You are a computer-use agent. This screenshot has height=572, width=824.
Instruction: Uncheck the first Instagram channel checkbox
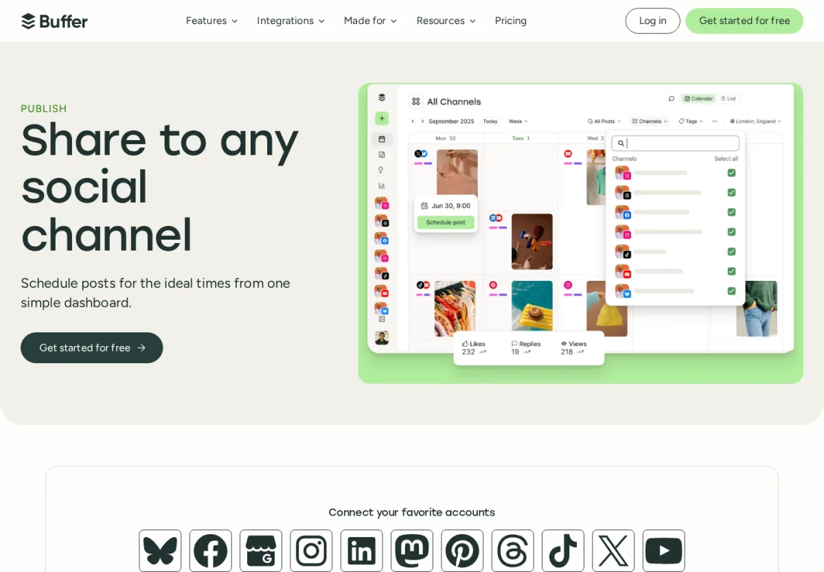(731, 173)
